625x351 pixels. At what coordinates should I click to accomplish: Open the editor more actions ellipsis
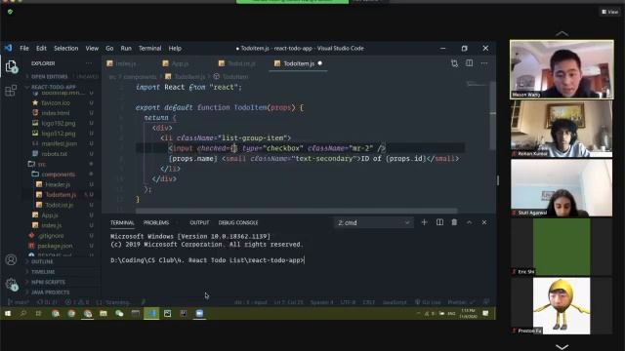point(484,63)
